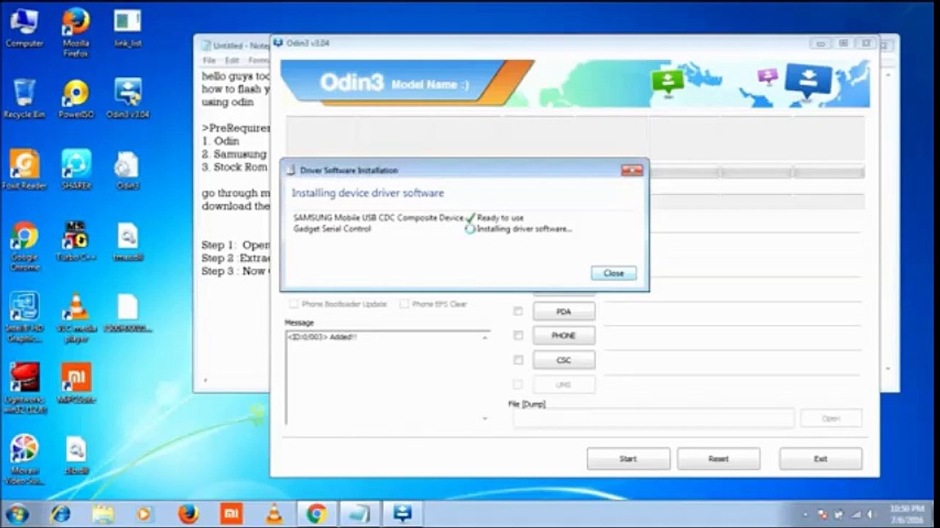The width and height of the screenshot is (940, 528).
Task: Tick the checkbox beside the PDA button
Action: click(x=518, y=312)
